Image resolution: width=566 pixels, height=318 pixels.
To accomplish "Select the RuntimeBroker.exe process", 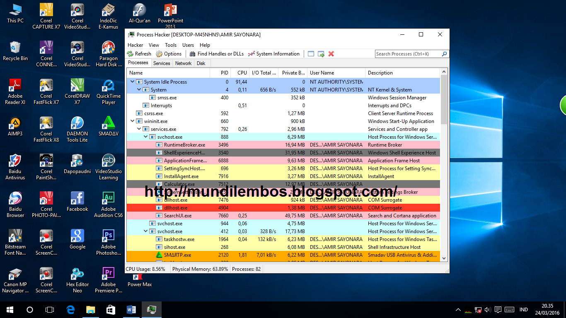I will tap(283, 145).
